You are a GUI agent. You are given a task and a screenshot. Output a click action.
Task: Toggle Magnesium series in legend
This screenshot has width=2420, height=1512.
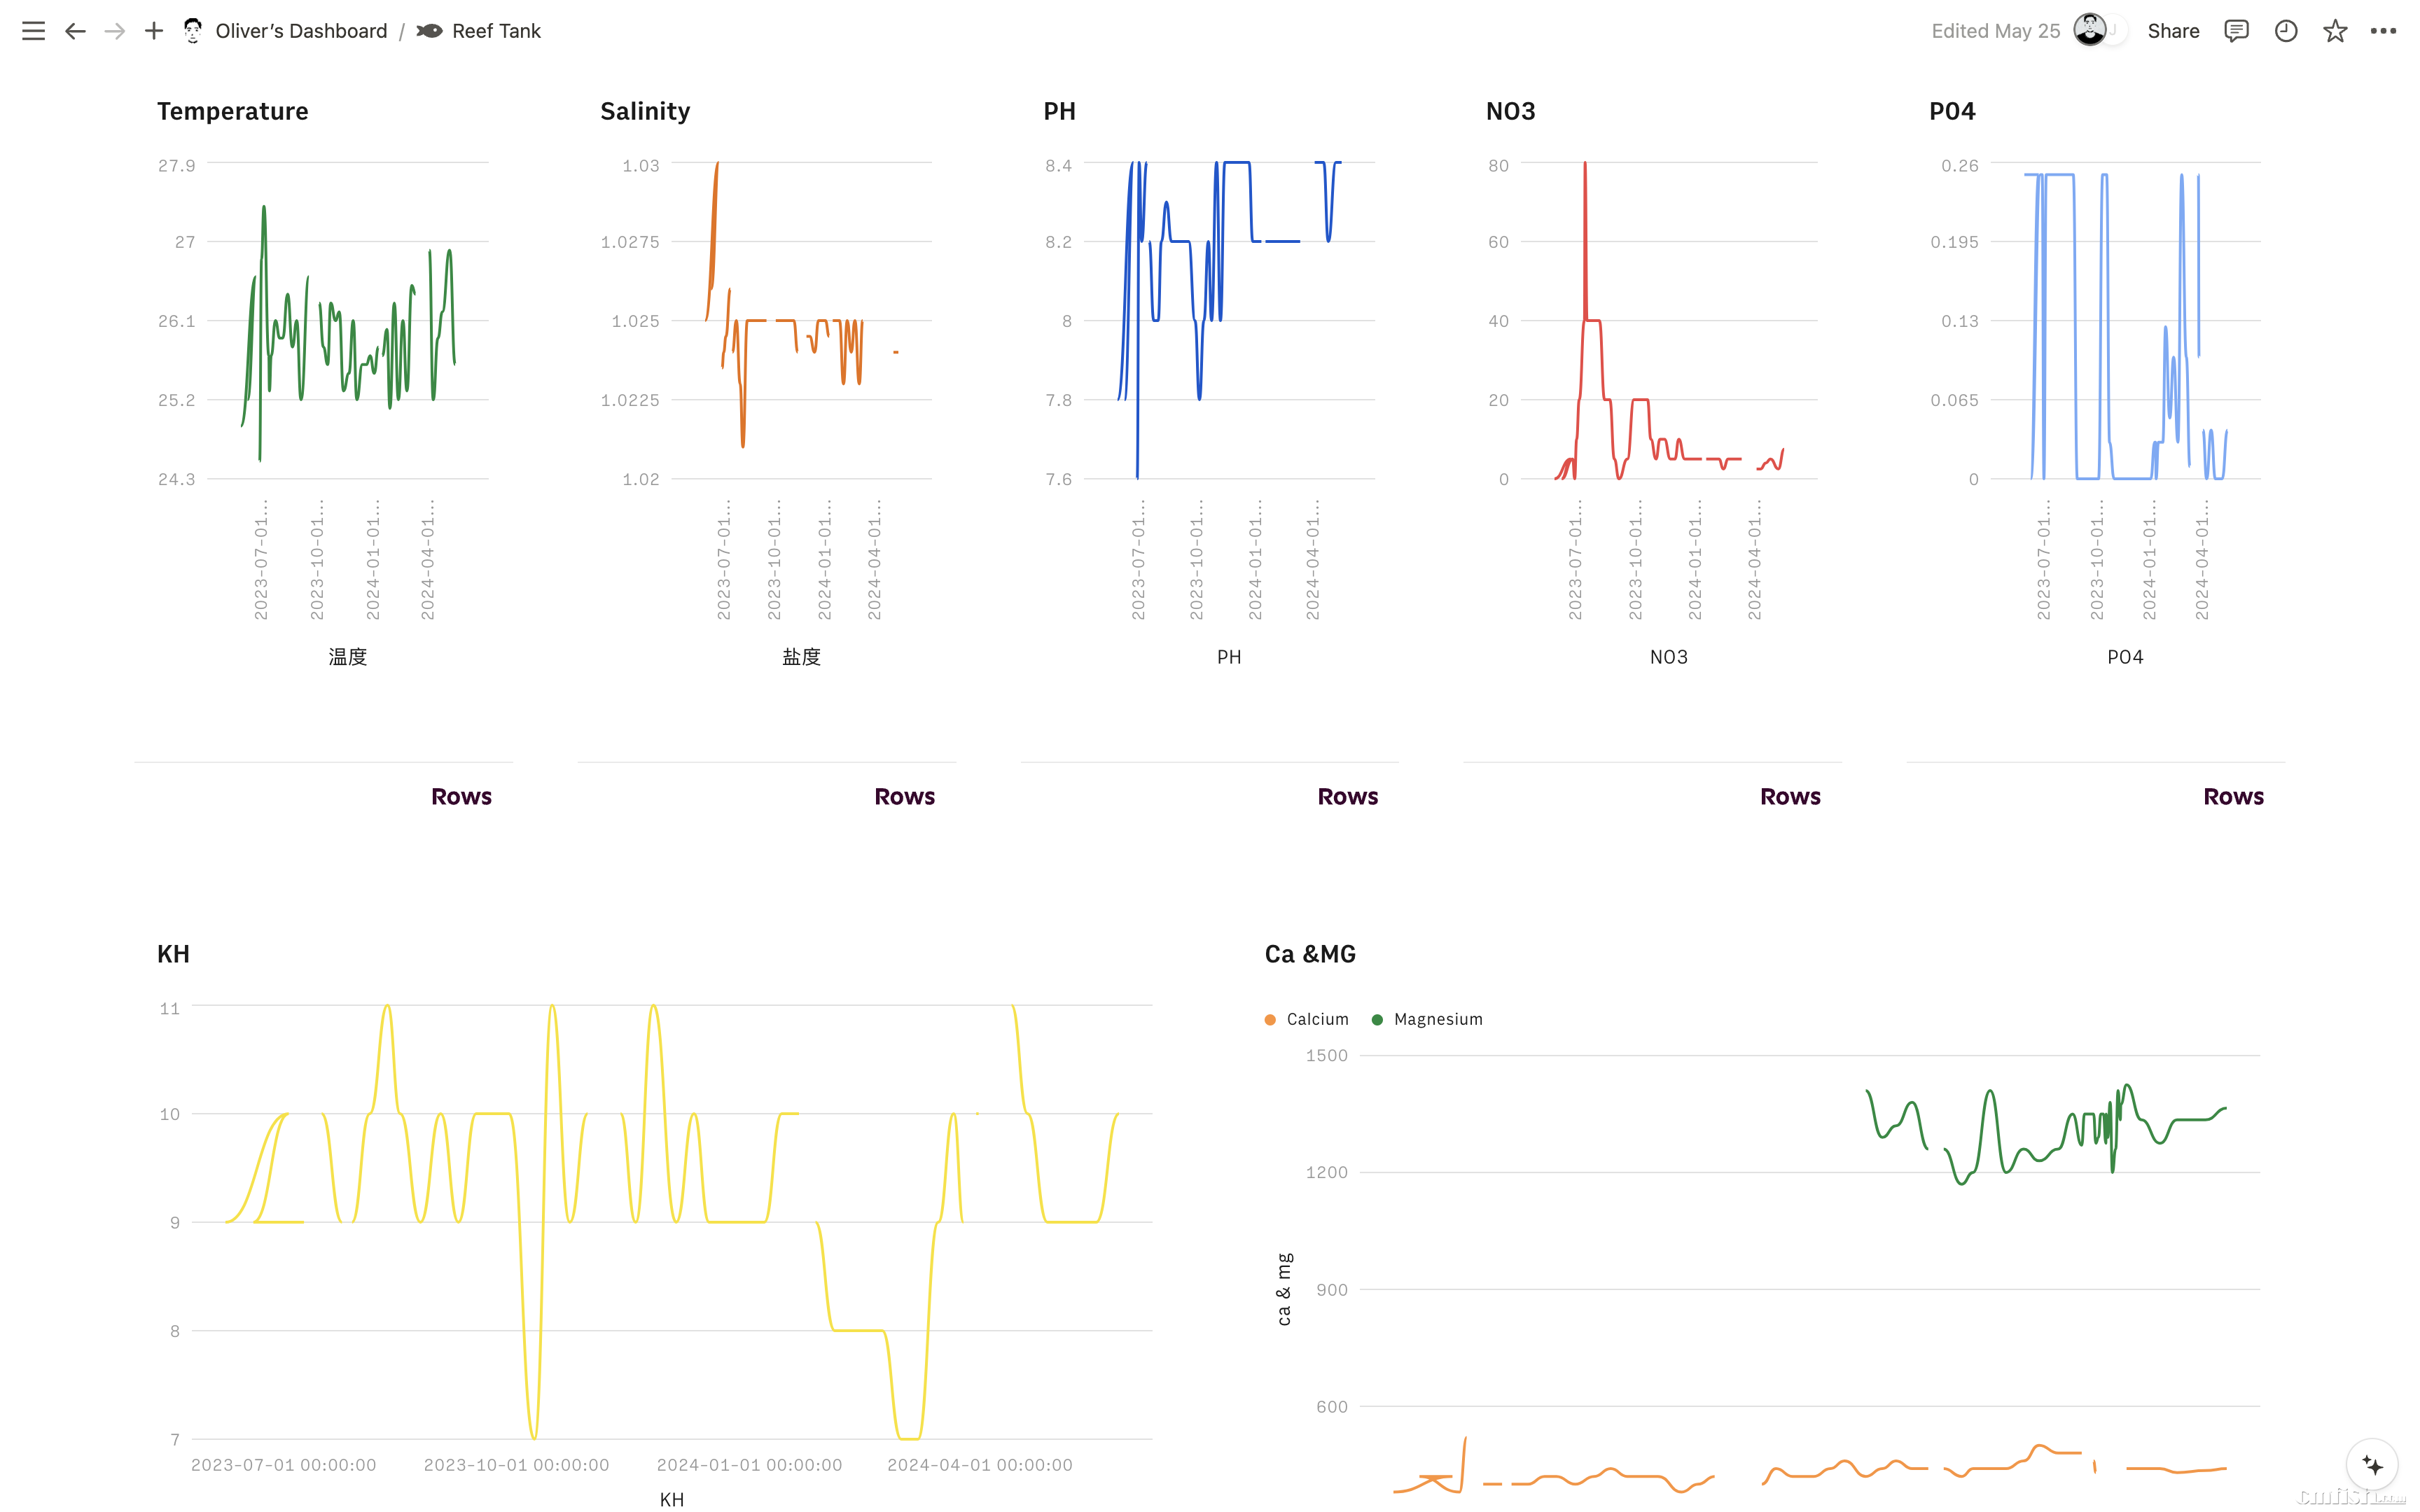pos(1427,1019)
